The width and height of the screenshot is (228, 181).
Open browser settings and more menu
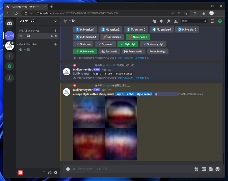click(220, 13)
